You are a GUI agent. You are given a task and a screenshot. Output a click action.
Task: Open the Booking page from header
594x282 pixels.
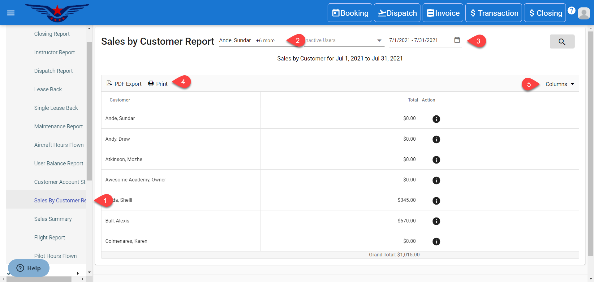[350, 13]
